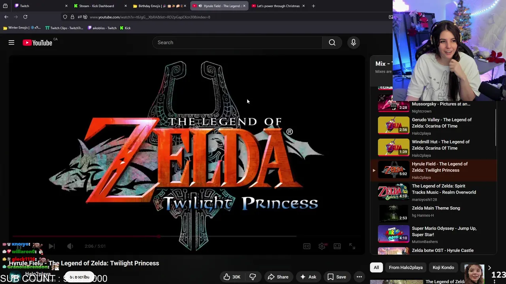506x284 pixels.
Task: Reload the page with refresh icon
Action: [25, 17]
